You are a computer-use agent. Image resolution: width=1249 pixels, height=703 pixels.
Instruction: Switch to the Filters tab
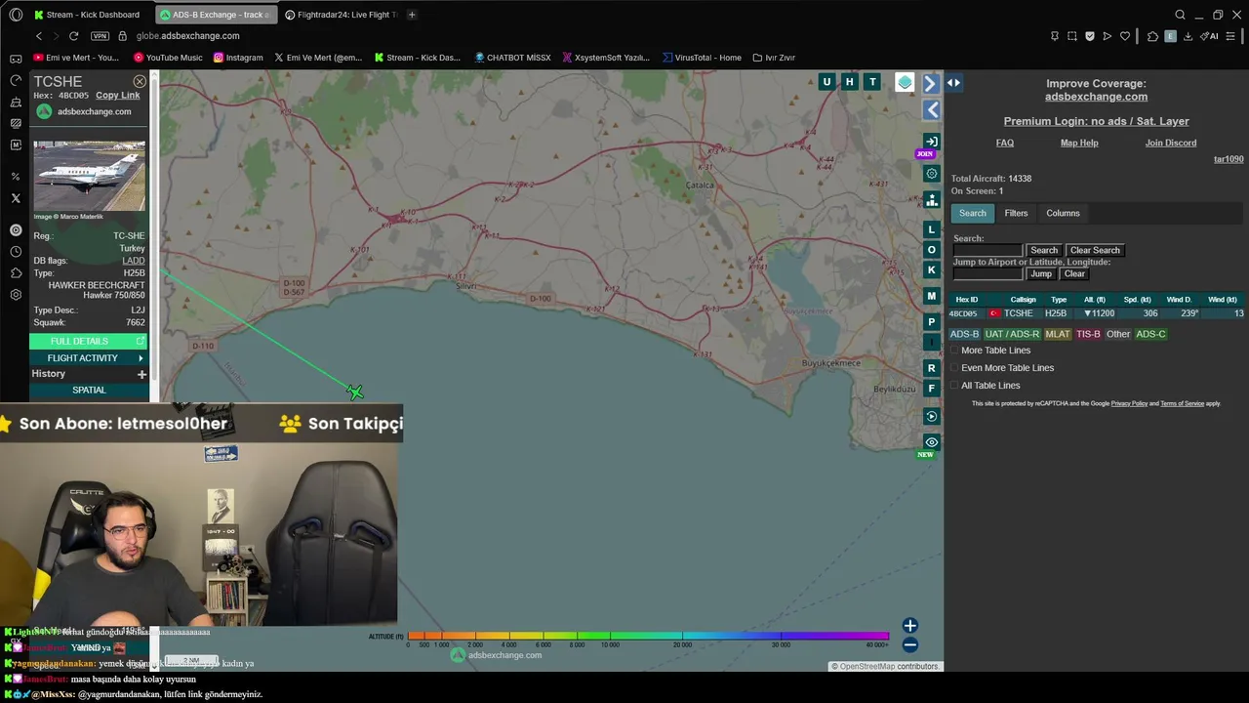tap(1016, 213)
